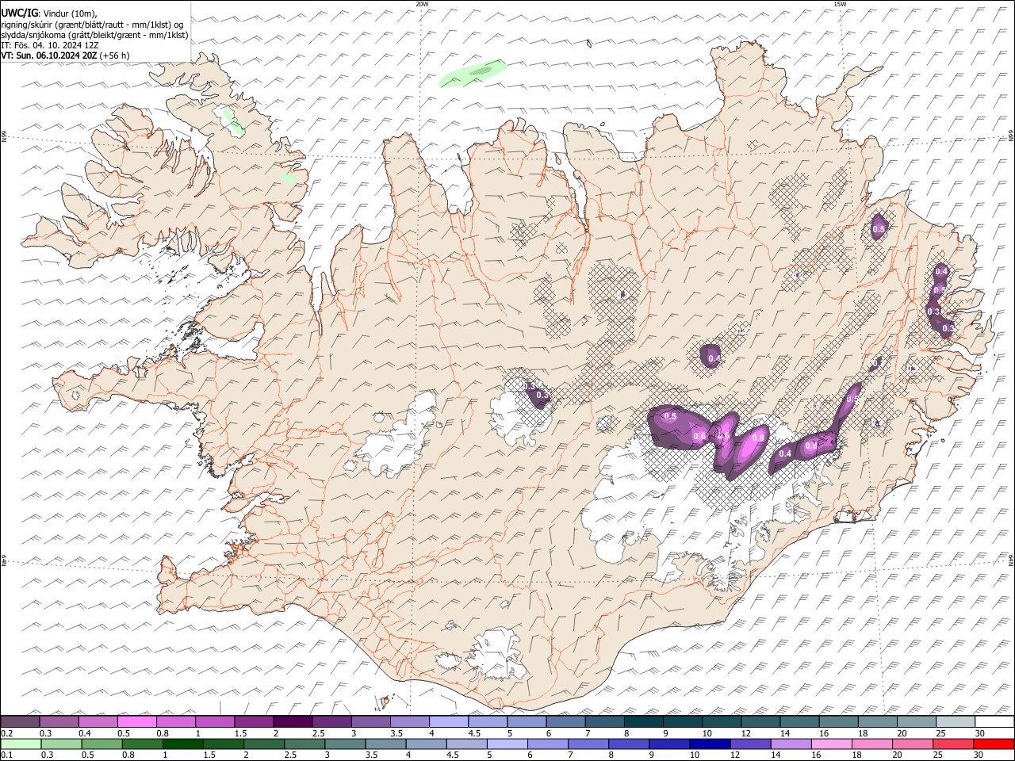The width and height of the screenshot is (1015, 761).
Task: Select the top legend swatch between 1.5 and 2
Action: click(x=254, y=721)
